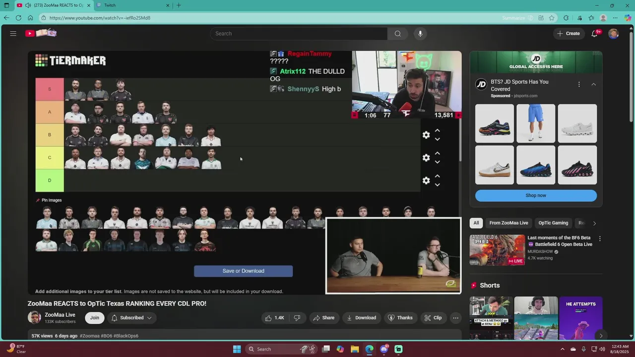This screenshot has width=635, height=357.
Task: Click the red S tier label
Action: coord(50,89)
